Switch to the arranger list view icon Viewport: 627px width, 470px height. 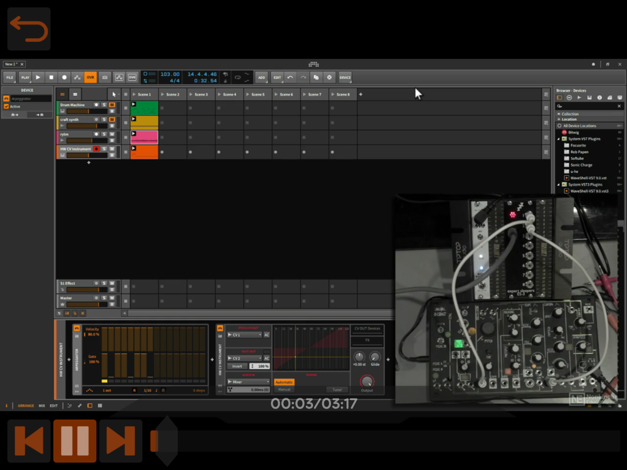click(x=75, y=95)
